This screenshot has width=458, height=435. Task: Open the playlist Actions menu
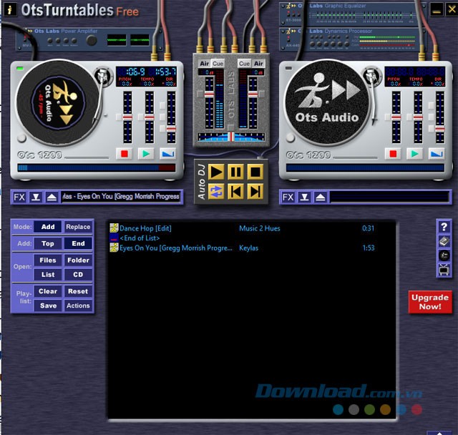[78, 306]
